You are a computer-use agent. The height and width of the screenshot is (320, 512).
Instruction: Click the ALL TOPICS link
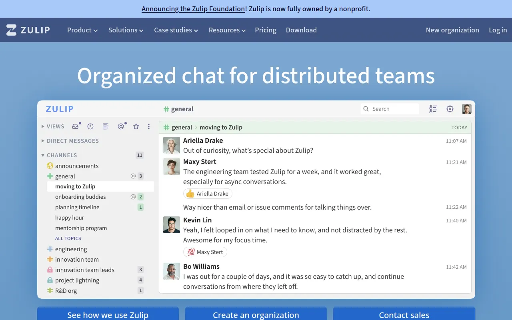pos(68,238)
